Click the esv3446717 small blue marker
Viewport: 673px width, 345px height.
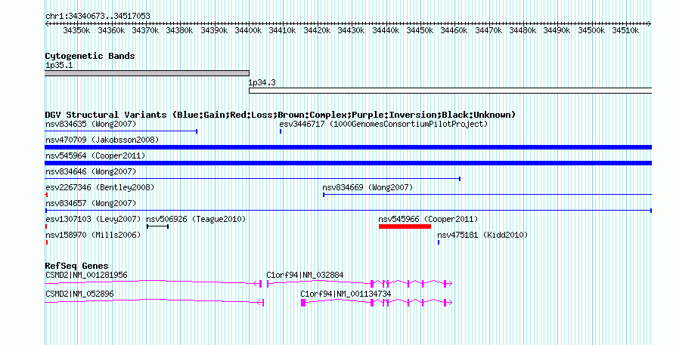(281, 131)
